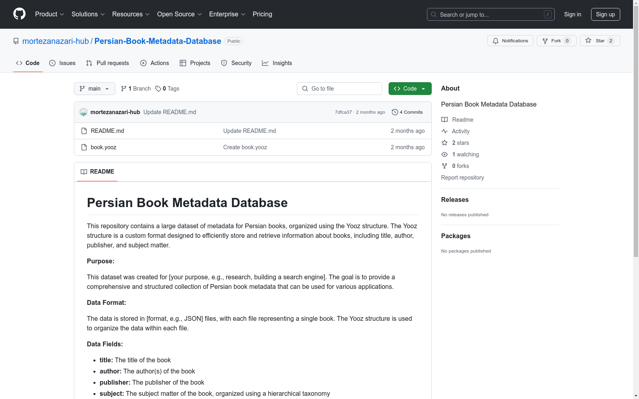This screenshot has height=399, width=639.
Task: Click the star icon beside 2 stars
Action: coord(445,143)
